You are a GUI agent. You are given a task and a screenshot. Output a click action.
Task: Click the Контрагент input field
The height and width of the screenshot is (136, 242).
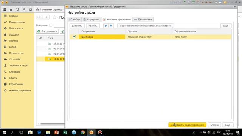59,25
